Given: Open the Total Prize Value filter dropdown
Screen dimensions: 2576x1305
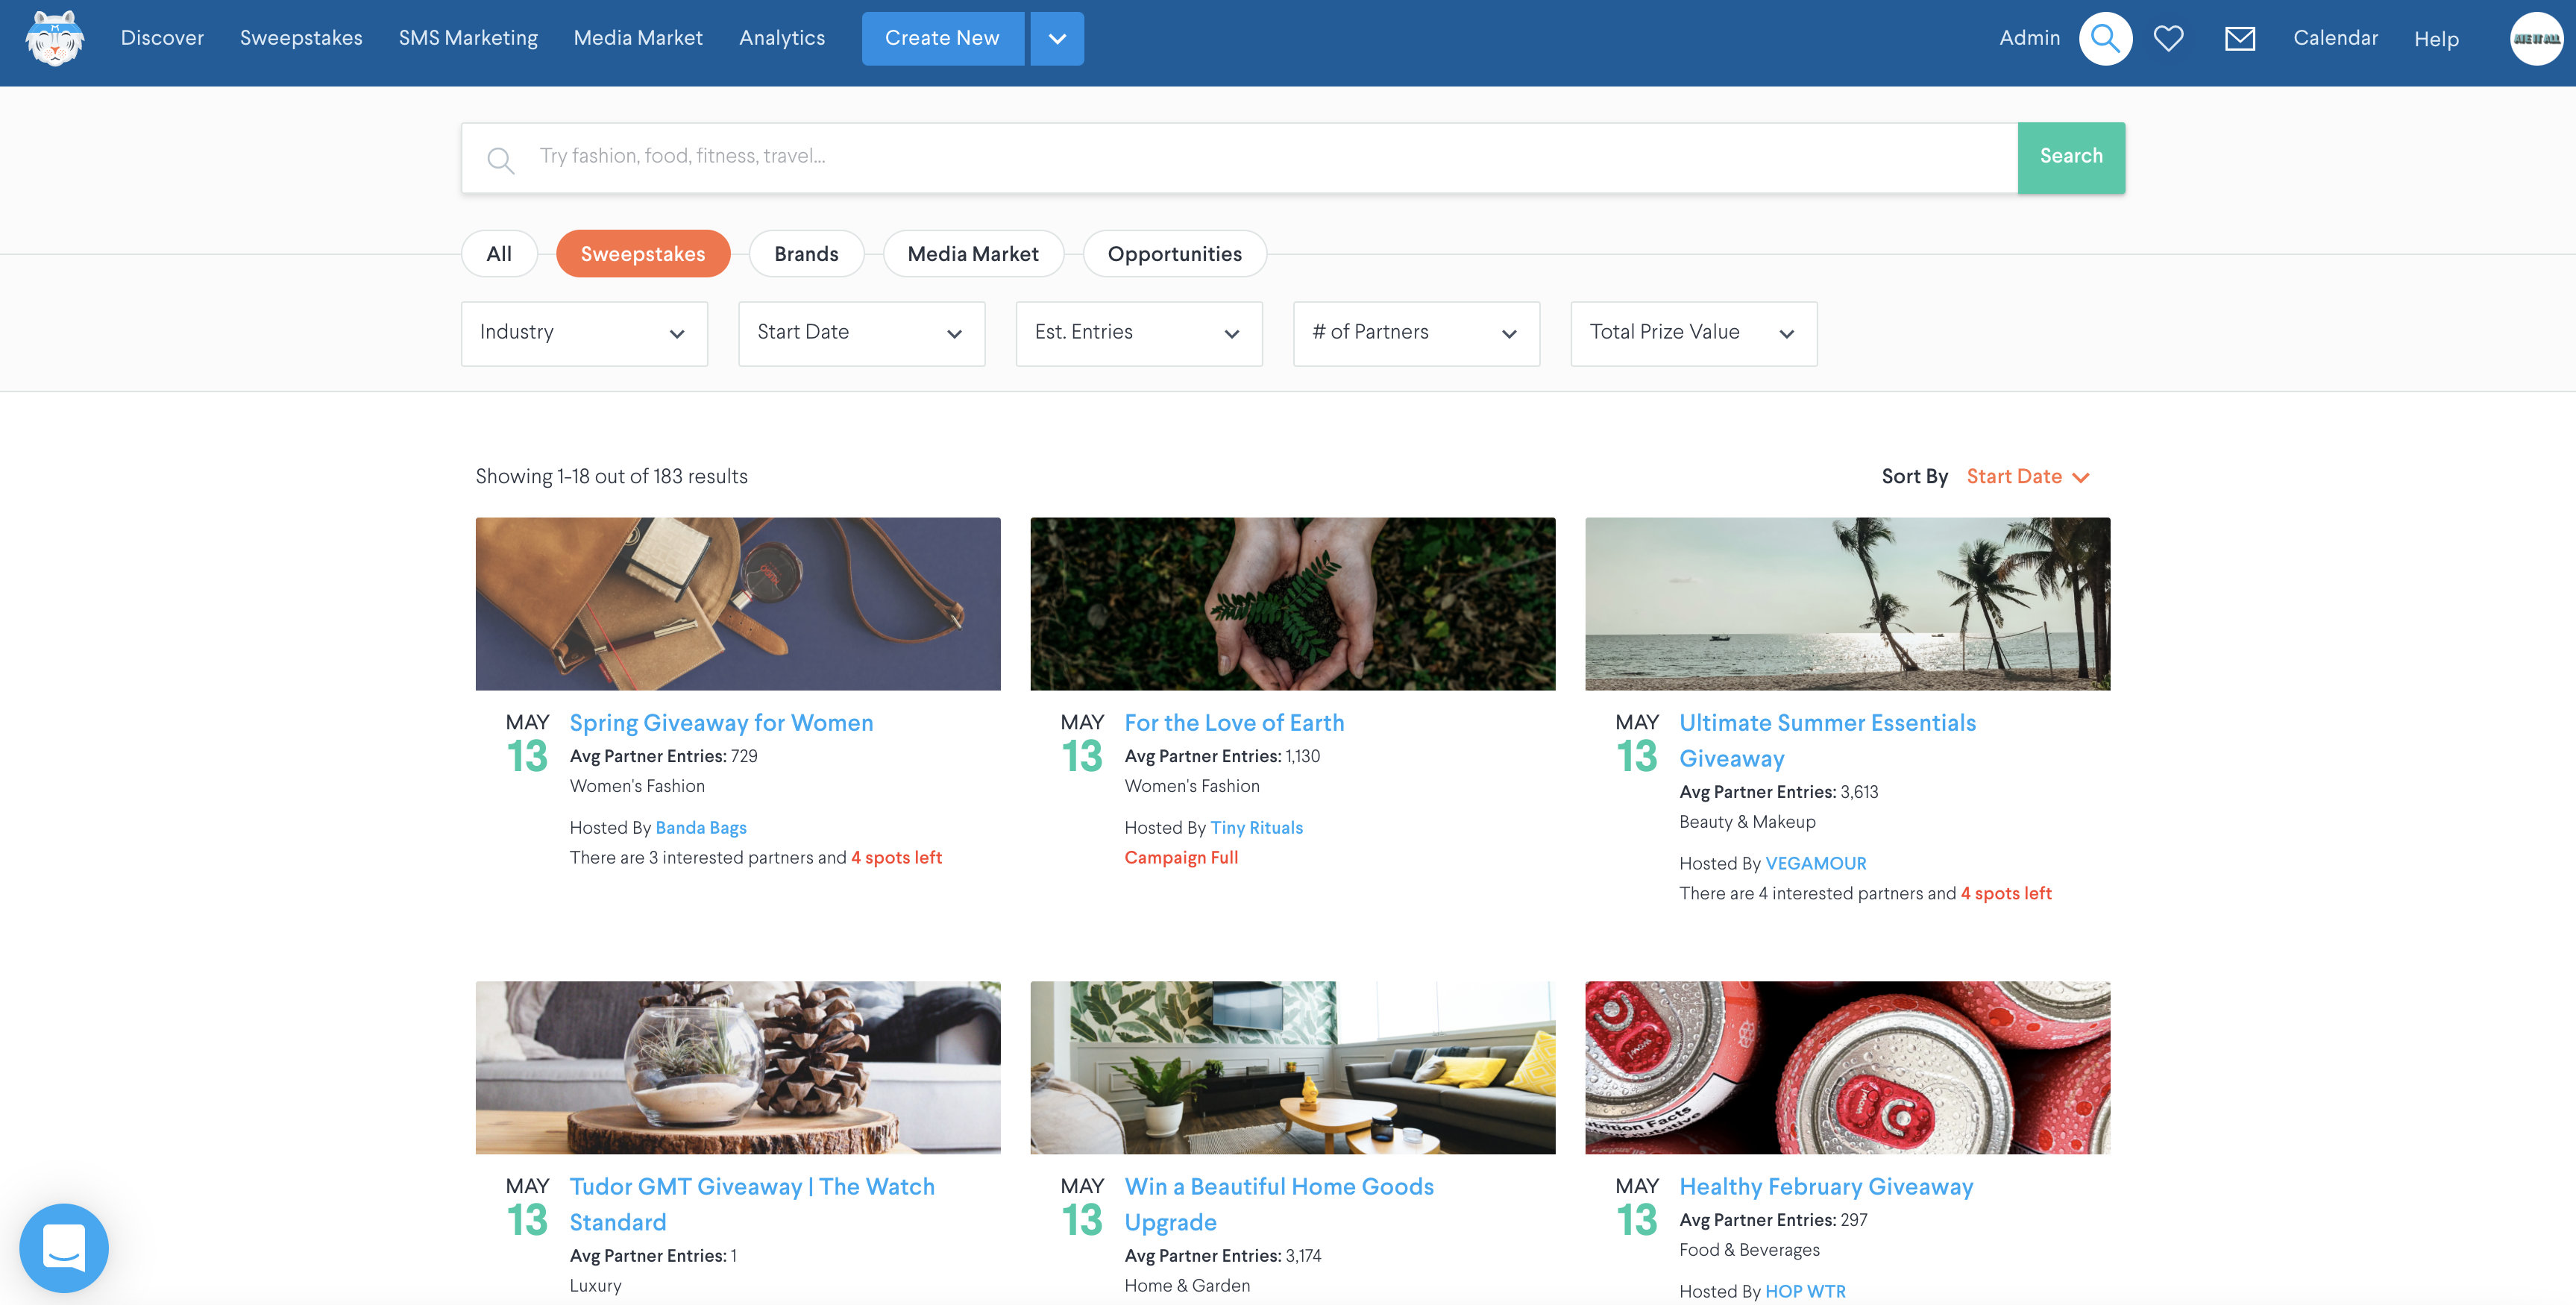Looking at the screenshot, I should 1694,333.
